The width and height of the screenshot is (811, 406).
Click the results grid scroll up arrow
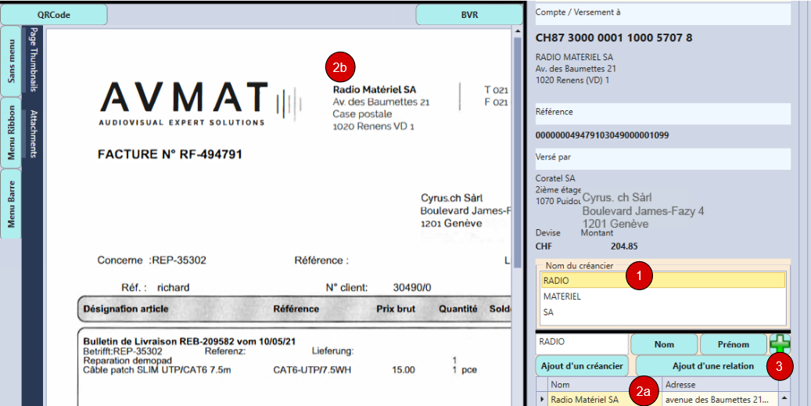(784, 397)
